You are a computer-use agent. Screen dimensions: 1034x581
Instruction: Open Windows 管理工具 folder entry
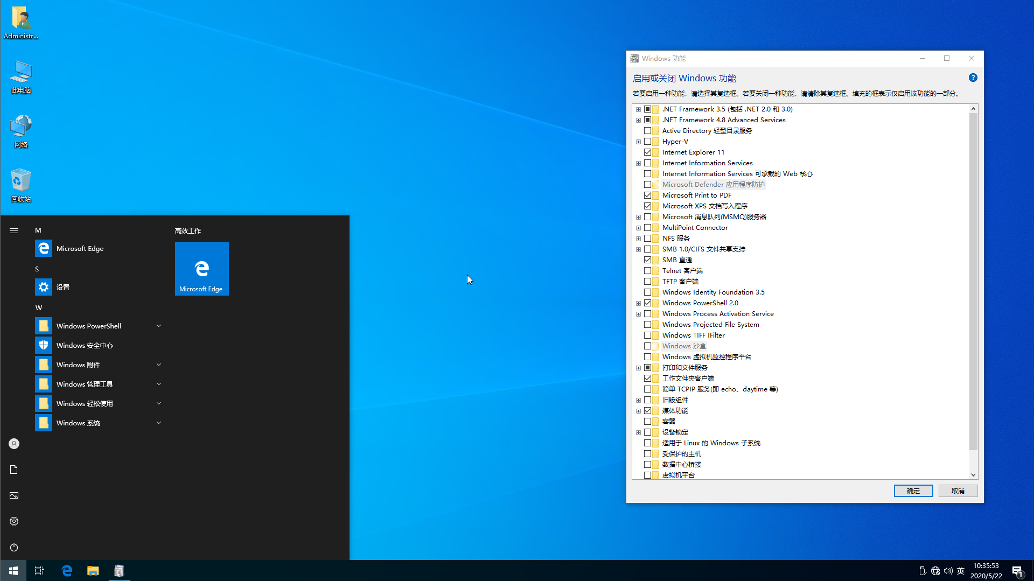pos(100,384)
